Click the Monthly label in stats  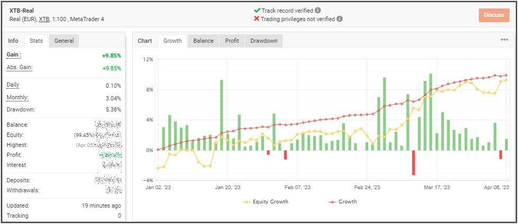coord(17,98)
